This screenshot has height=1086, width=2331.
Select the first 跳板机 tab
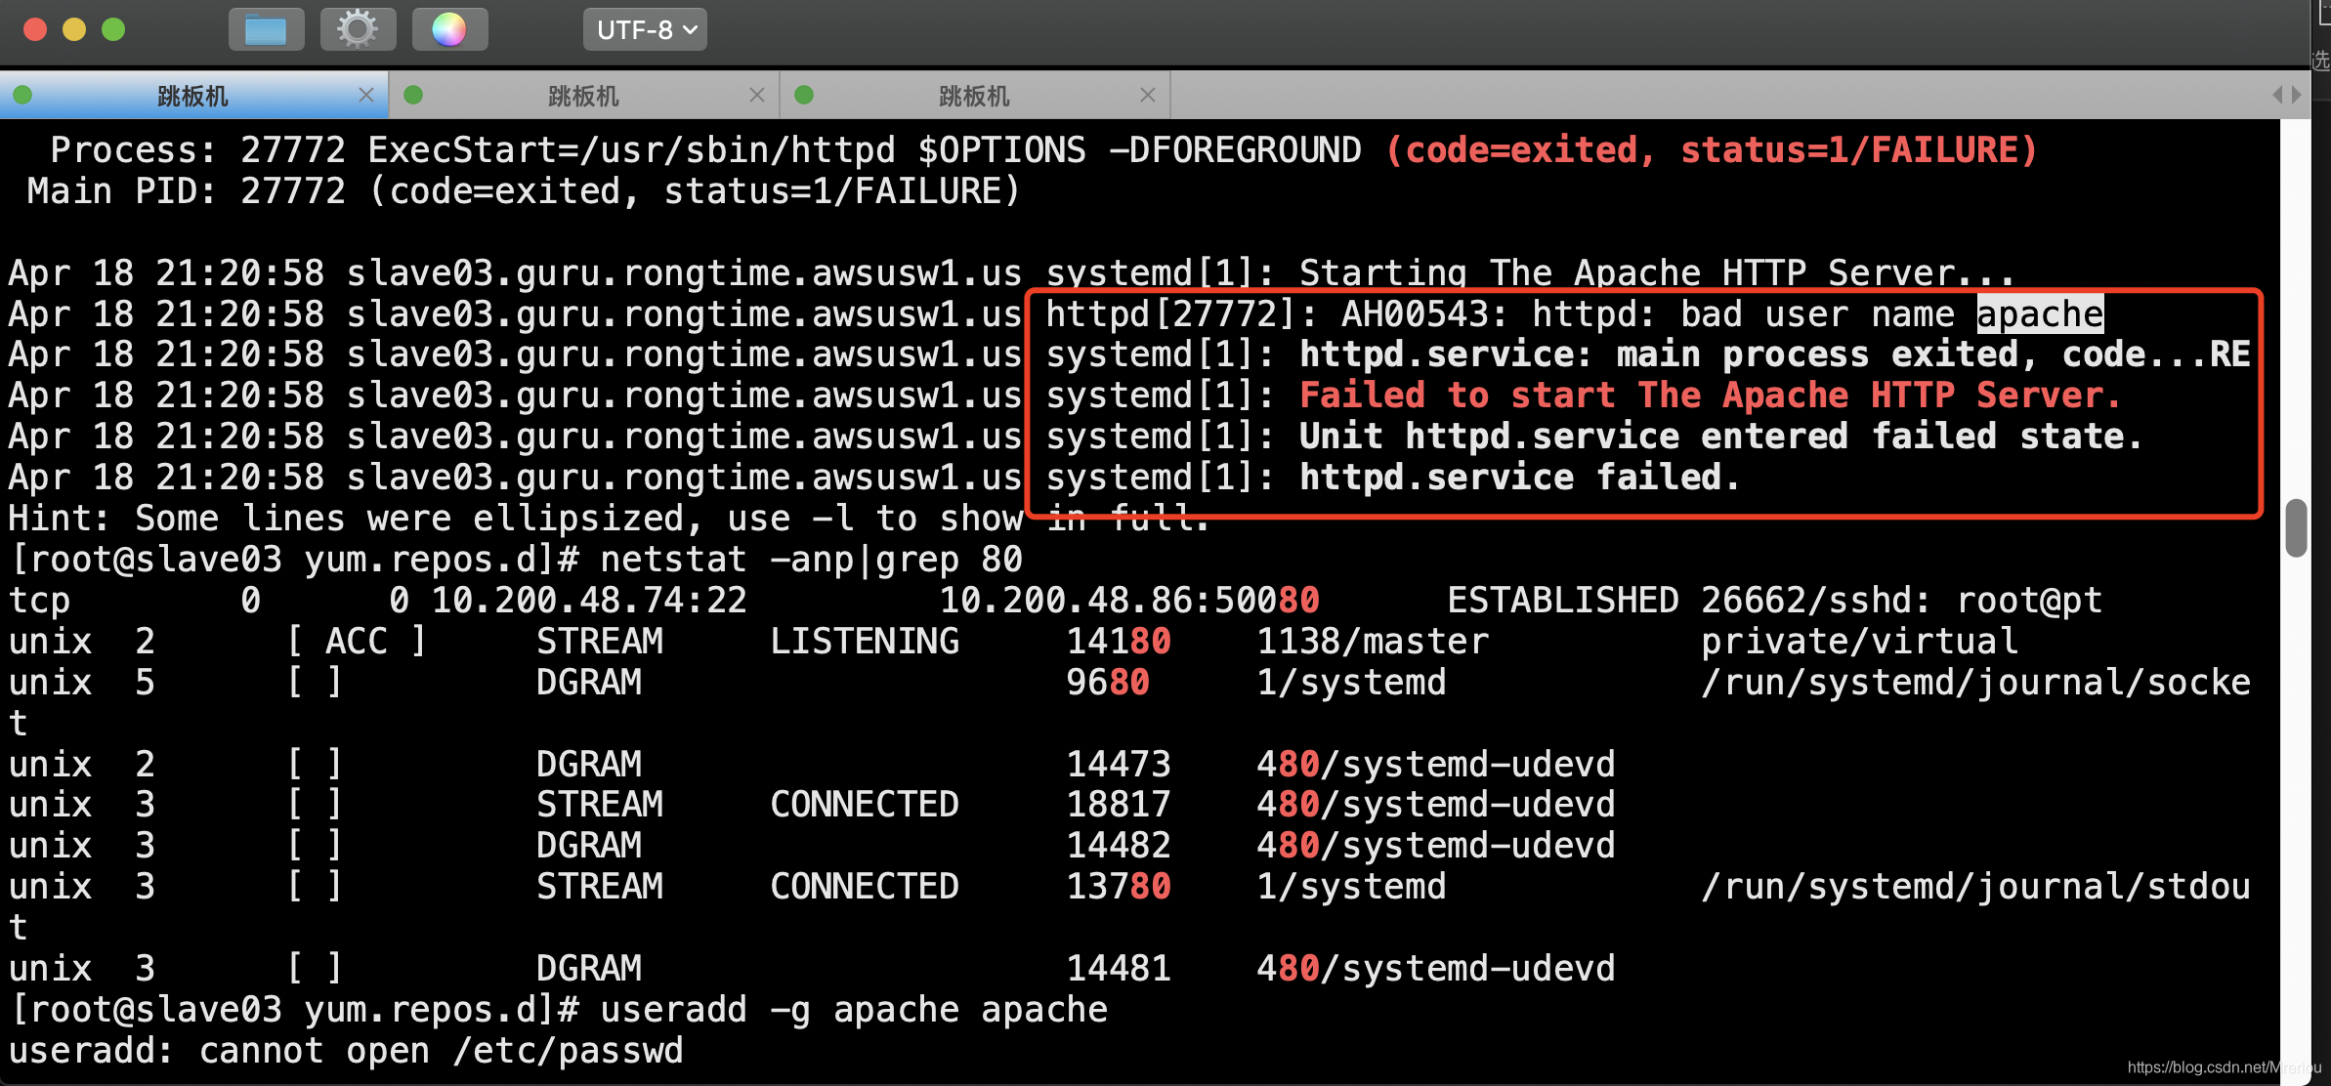click(192, 96)
